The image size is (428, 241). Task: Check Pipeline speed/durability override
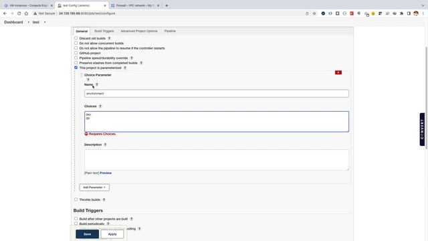pyautogui.click(x=76, y=58)
